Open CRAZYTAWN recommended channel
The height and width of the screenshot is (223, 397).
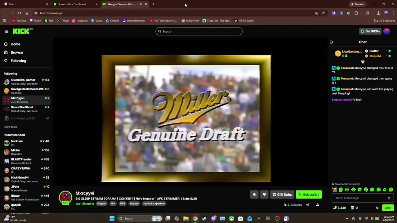pos(26,170)
